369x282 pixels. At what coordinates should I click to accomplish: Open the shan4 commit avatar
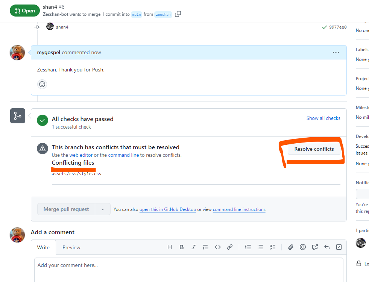(x=50, y=26)
